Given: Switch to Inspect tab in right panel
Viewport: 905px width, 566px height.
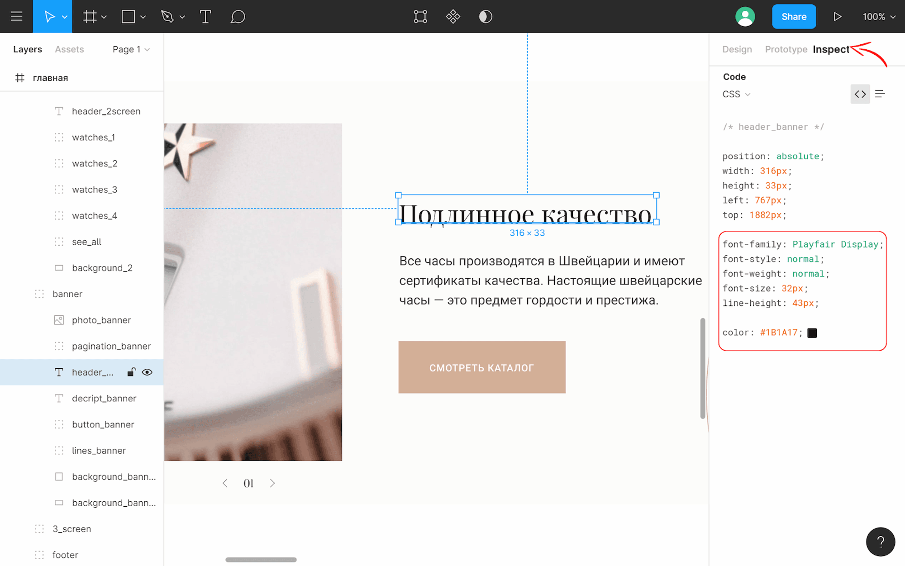Looking at the screenshot, I should click(x=832, y=49).
